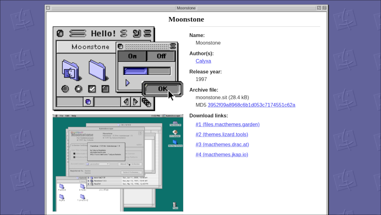Click the Macintosh HD desktop icon
The height and width of the screenshot is (215, 381).
(x=175, y=123)
